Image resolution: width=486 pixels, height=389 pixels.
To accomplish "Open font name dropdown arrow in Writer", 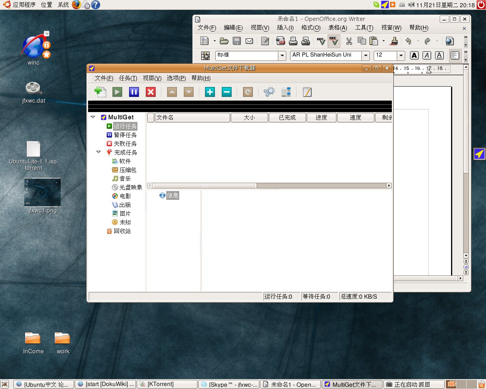I will pyautogui.click(x=366, y=55).
